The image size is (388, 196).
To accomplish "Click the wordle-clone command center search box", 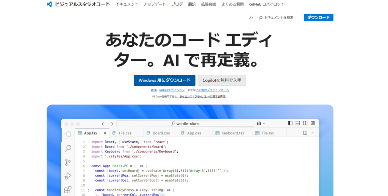I will pyautogui.click(x=185, y=123).
